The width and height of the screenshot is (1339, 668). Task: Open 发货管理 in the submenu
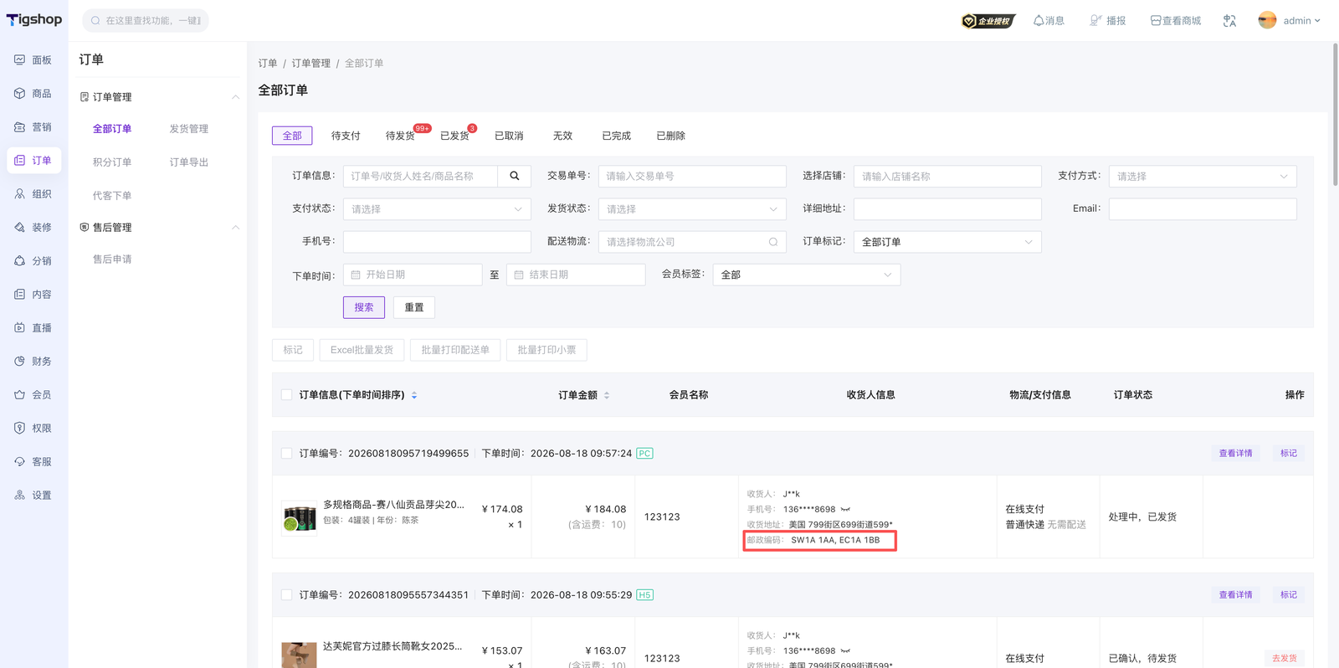pos(189,129)
